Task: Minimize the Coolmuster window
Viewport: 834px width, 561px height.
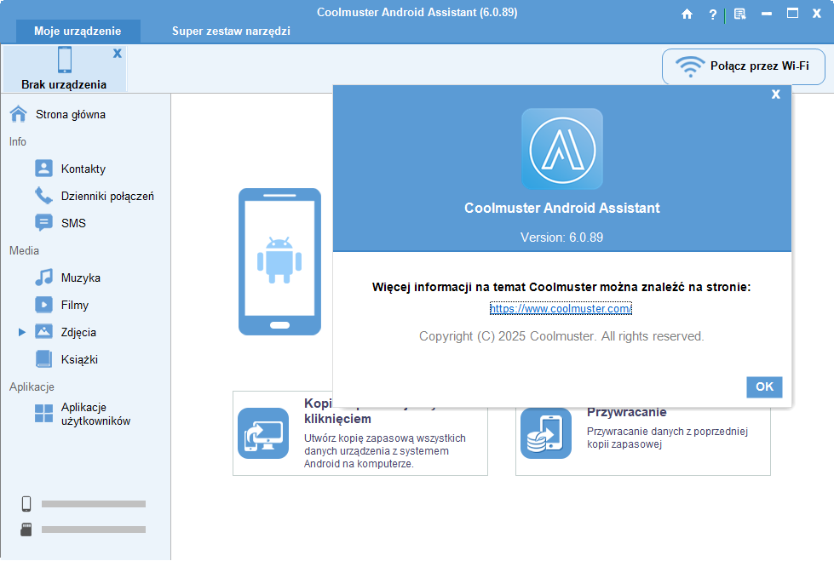Action: [767, 14]
